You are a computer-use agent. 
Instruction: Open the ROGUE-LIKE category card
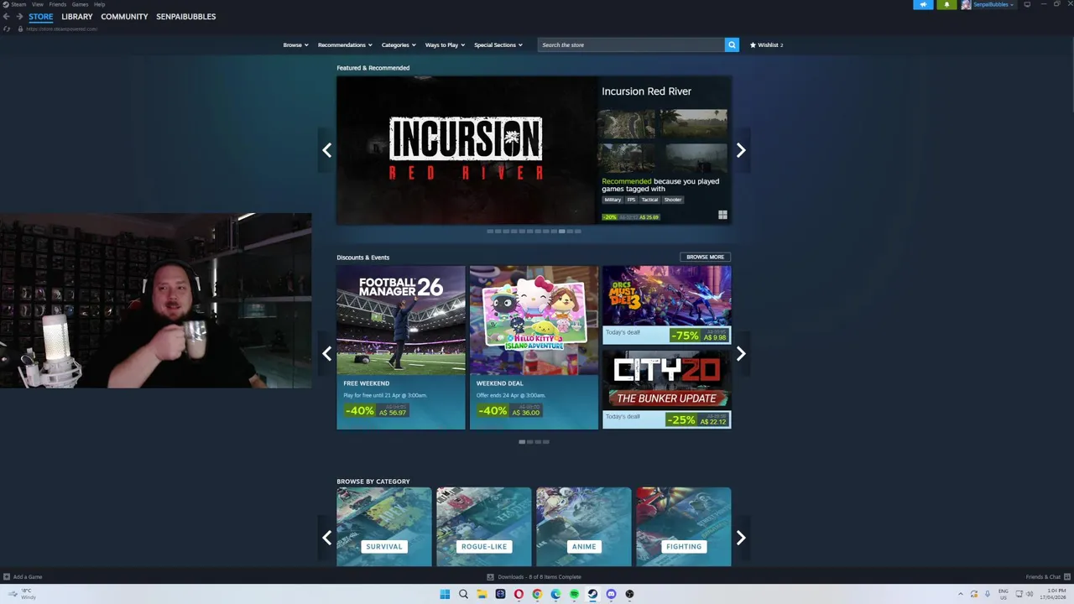tap(484, 527)
